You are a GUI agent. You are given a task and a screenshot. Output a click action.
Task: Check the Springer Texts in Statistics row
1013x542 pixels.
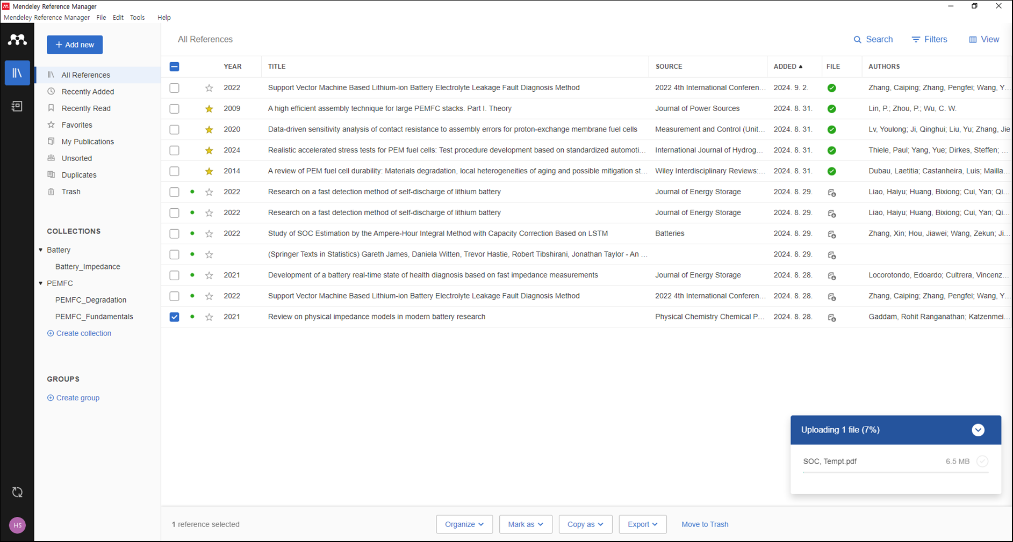(x=174, y=255)
